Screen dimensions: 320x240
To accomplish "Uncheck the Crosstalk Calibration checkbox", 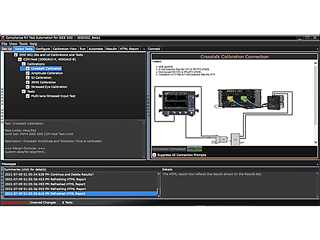I will coord(28,68).
